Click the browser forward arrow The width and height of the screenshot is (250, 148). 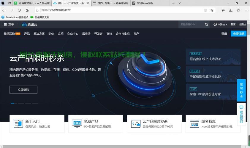[12, 10]
